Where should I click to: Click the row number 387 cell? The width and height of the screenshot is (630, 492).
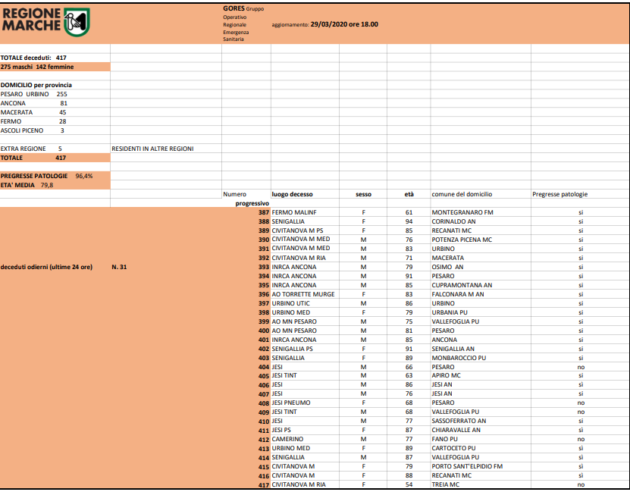click(x=264, y=212)
